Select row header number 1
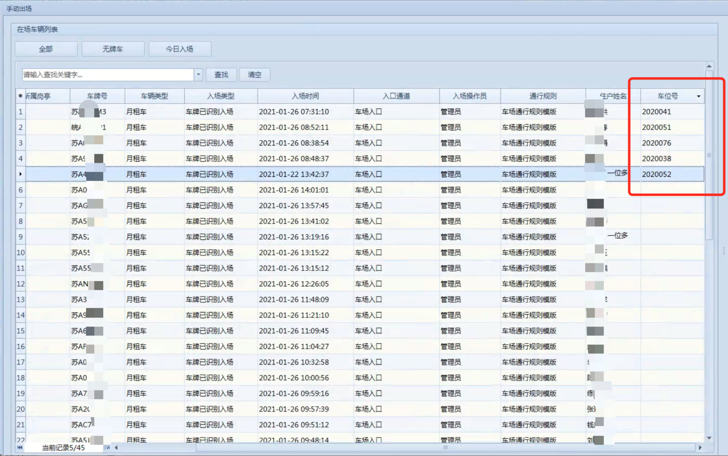728x456 pixels. (21, 112)
